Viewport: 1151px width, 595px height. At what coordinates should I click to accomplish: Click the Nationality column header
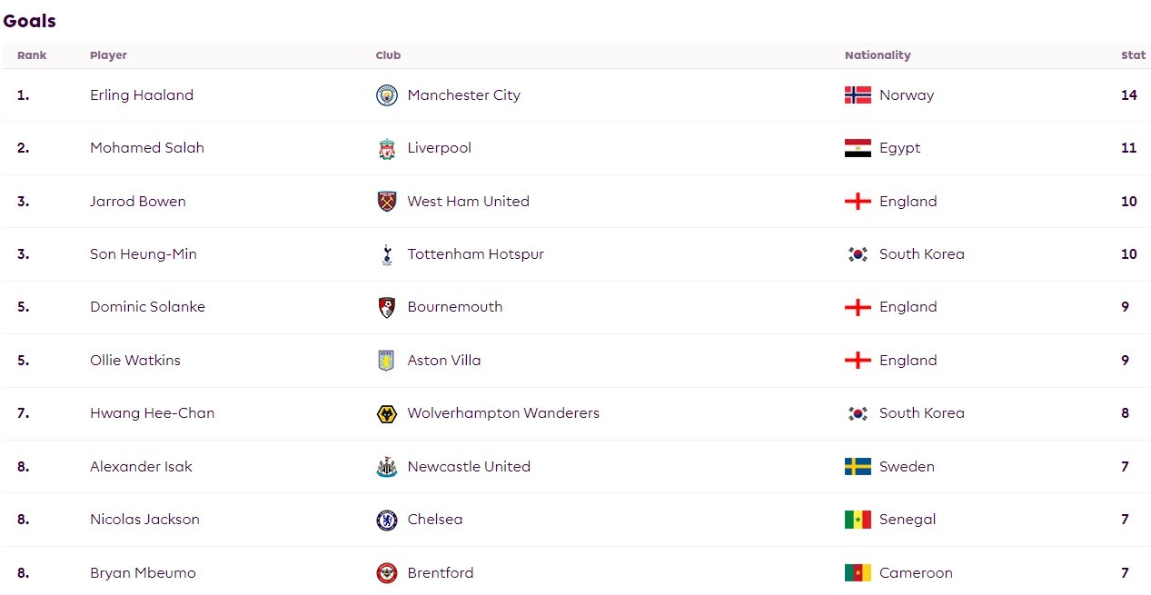click(878, 55)
